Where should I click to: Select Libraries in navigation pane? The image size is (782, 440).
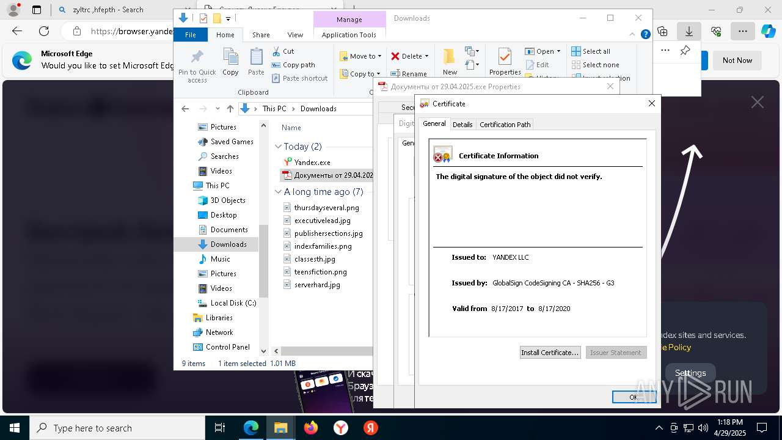pos(219,318)
